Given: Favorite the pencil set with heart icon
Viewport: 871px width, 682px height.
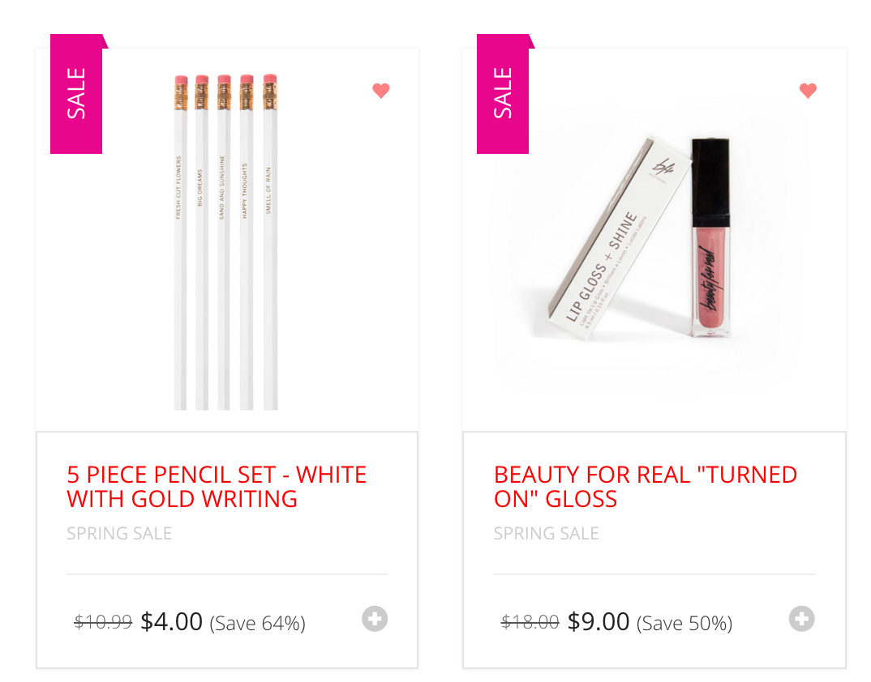Looking at the screenshot, I should coord(381,91).
